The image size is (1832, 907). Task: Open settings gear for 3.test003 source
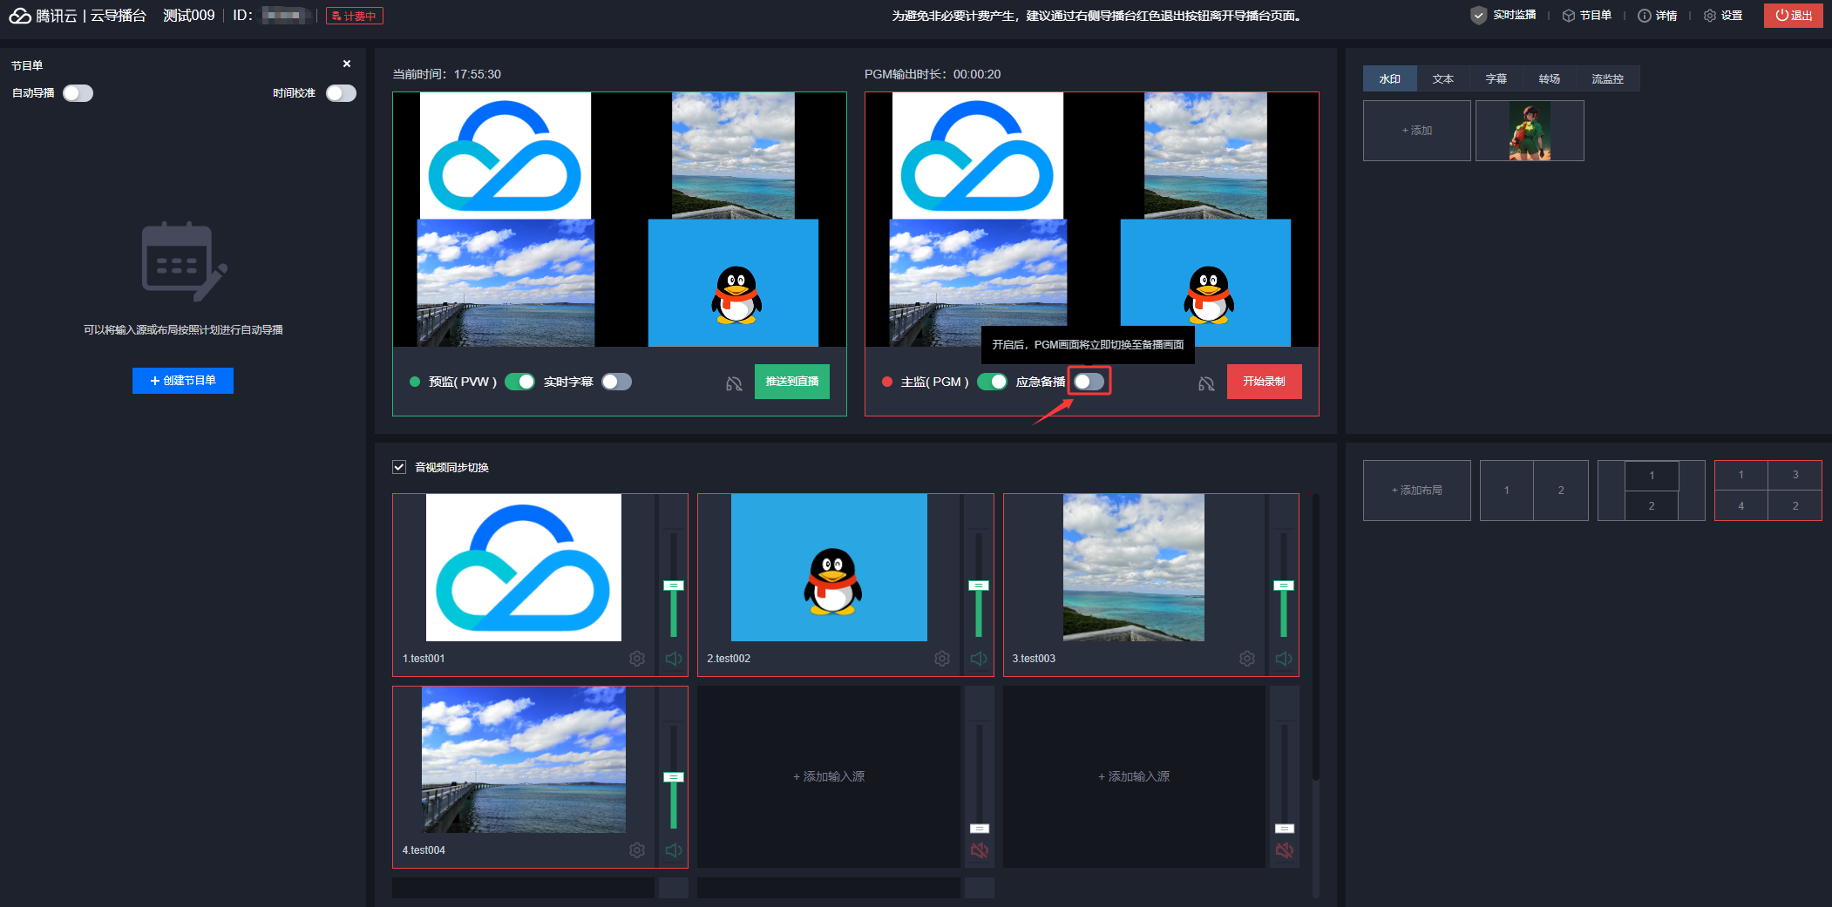(1247, 659)
